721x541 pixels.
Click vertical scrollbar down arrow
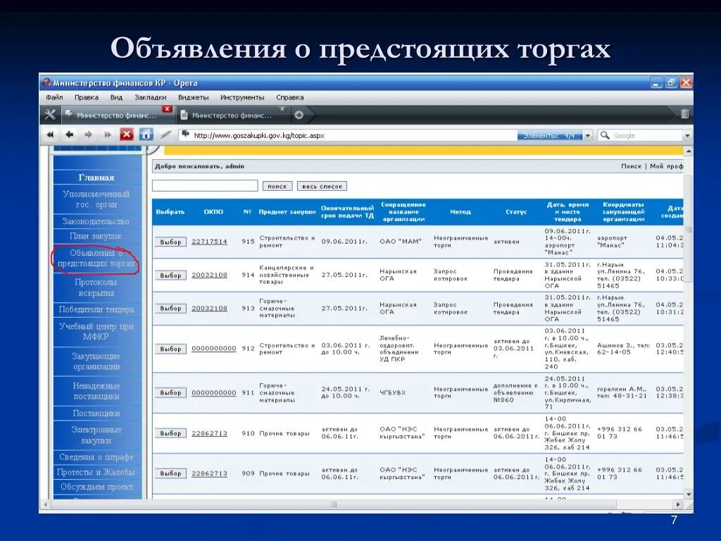point(689,494)
